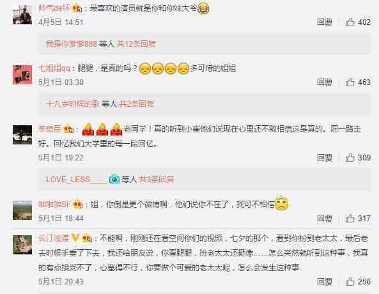This screenshot has width=379, height=294.
Task: Open the 十九岁时候的歌 user link
Action: tap(73, 104)
